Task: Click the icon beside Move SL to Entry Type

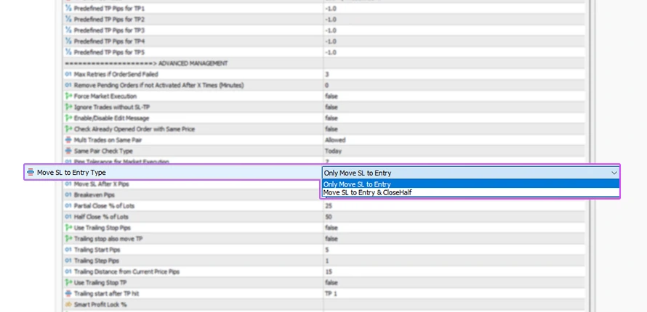Action: 30,173
